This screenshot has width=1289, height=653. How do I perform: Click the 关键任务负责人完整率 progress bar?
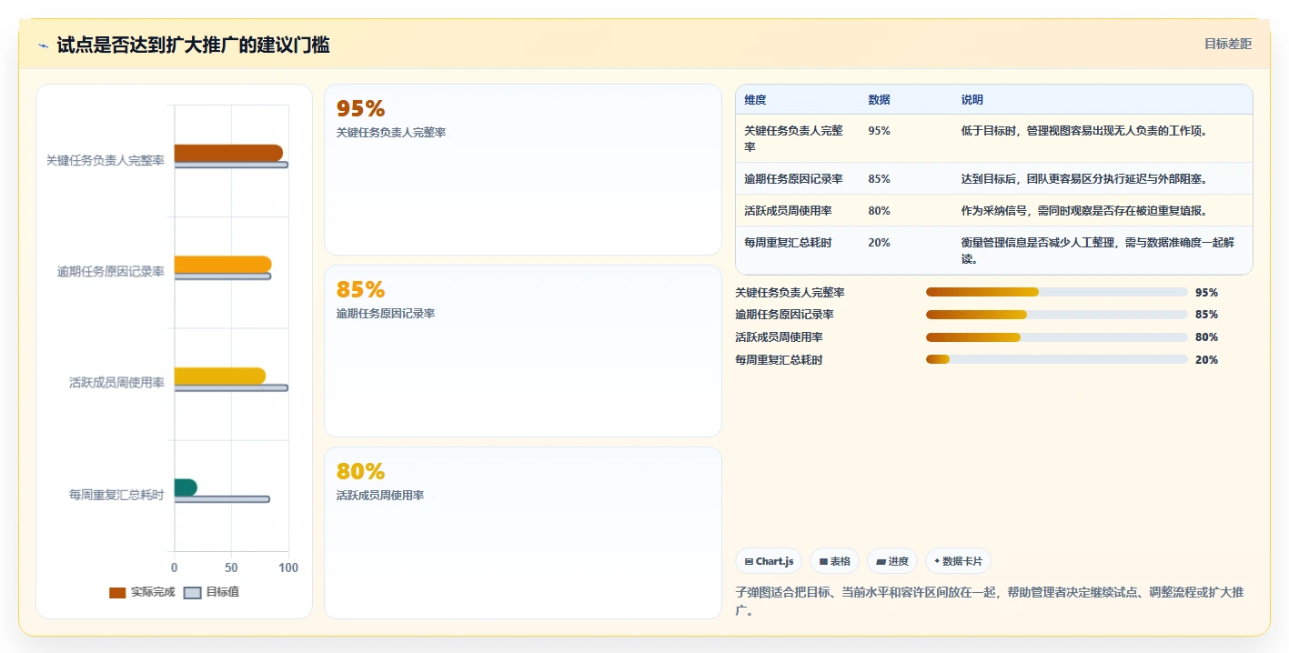(x=1057, y=292)
